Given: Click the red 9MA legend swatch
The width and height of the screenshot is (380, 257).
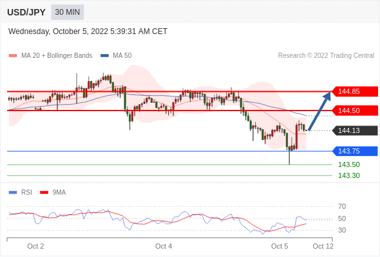Looking at the screenshot, I should pyautogui.click(x=44, y=193).
